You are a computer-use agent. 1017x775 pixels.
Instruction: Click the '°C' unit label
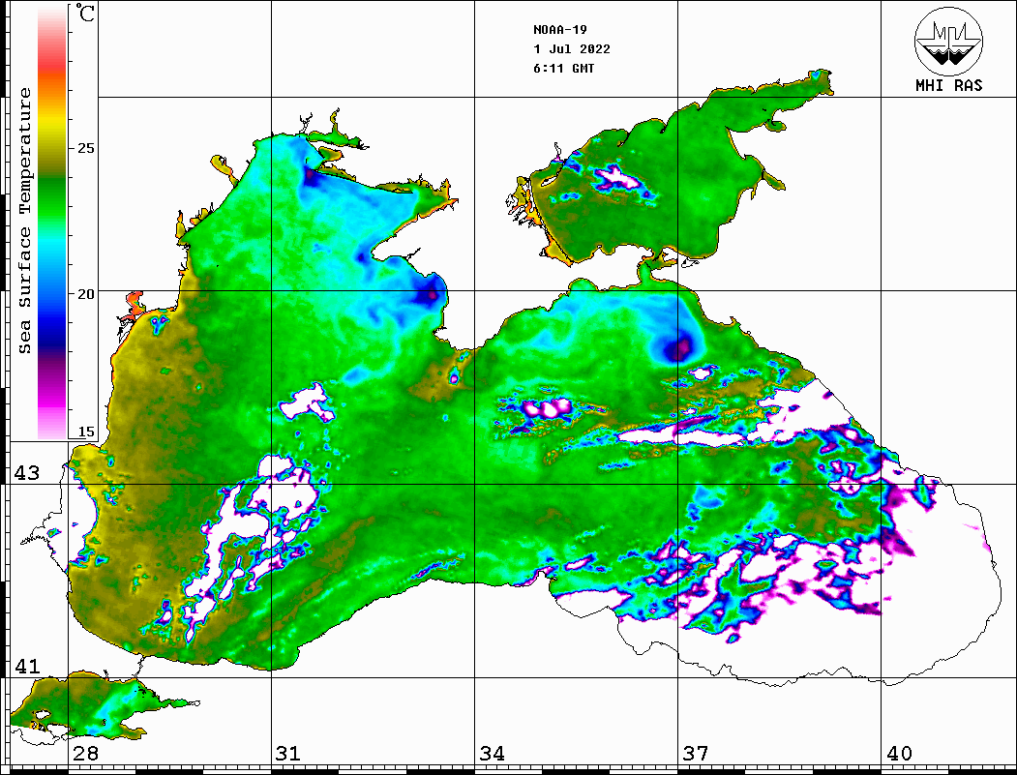click(85, 13)
